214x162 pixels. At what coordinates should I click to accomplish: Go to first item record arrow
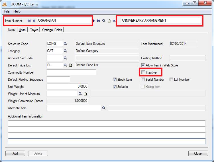29,21
